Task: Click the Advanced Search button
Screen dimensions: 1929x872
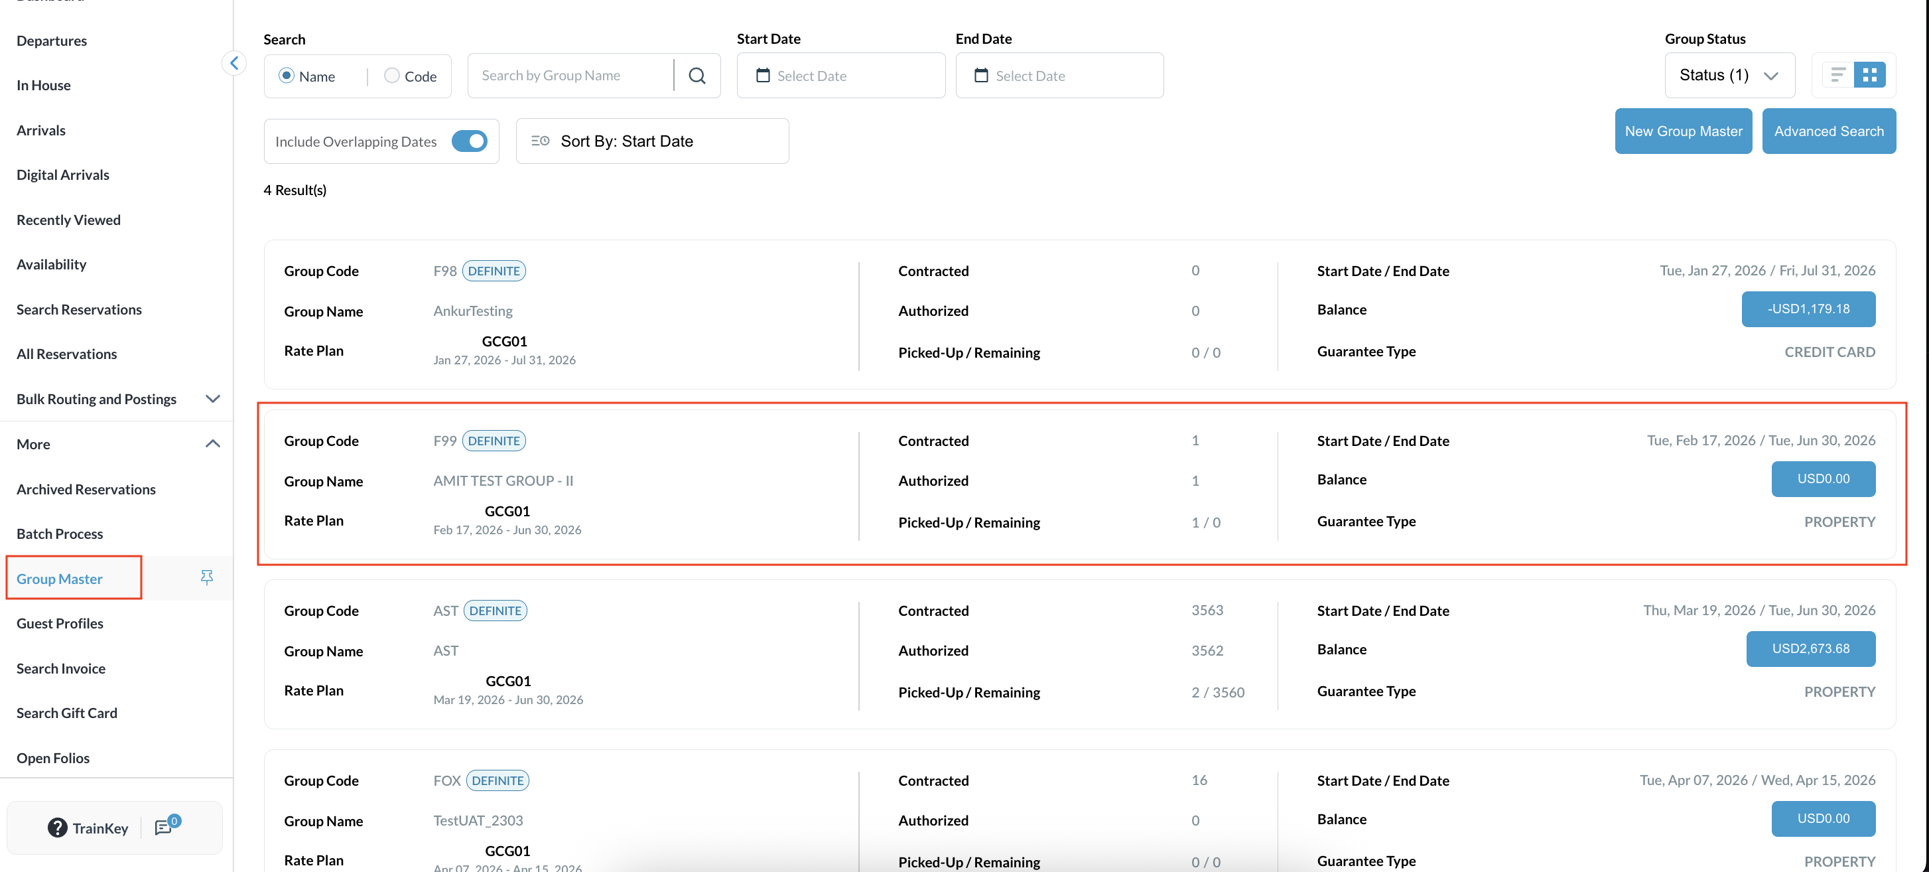Action: tap(1829, 131)
